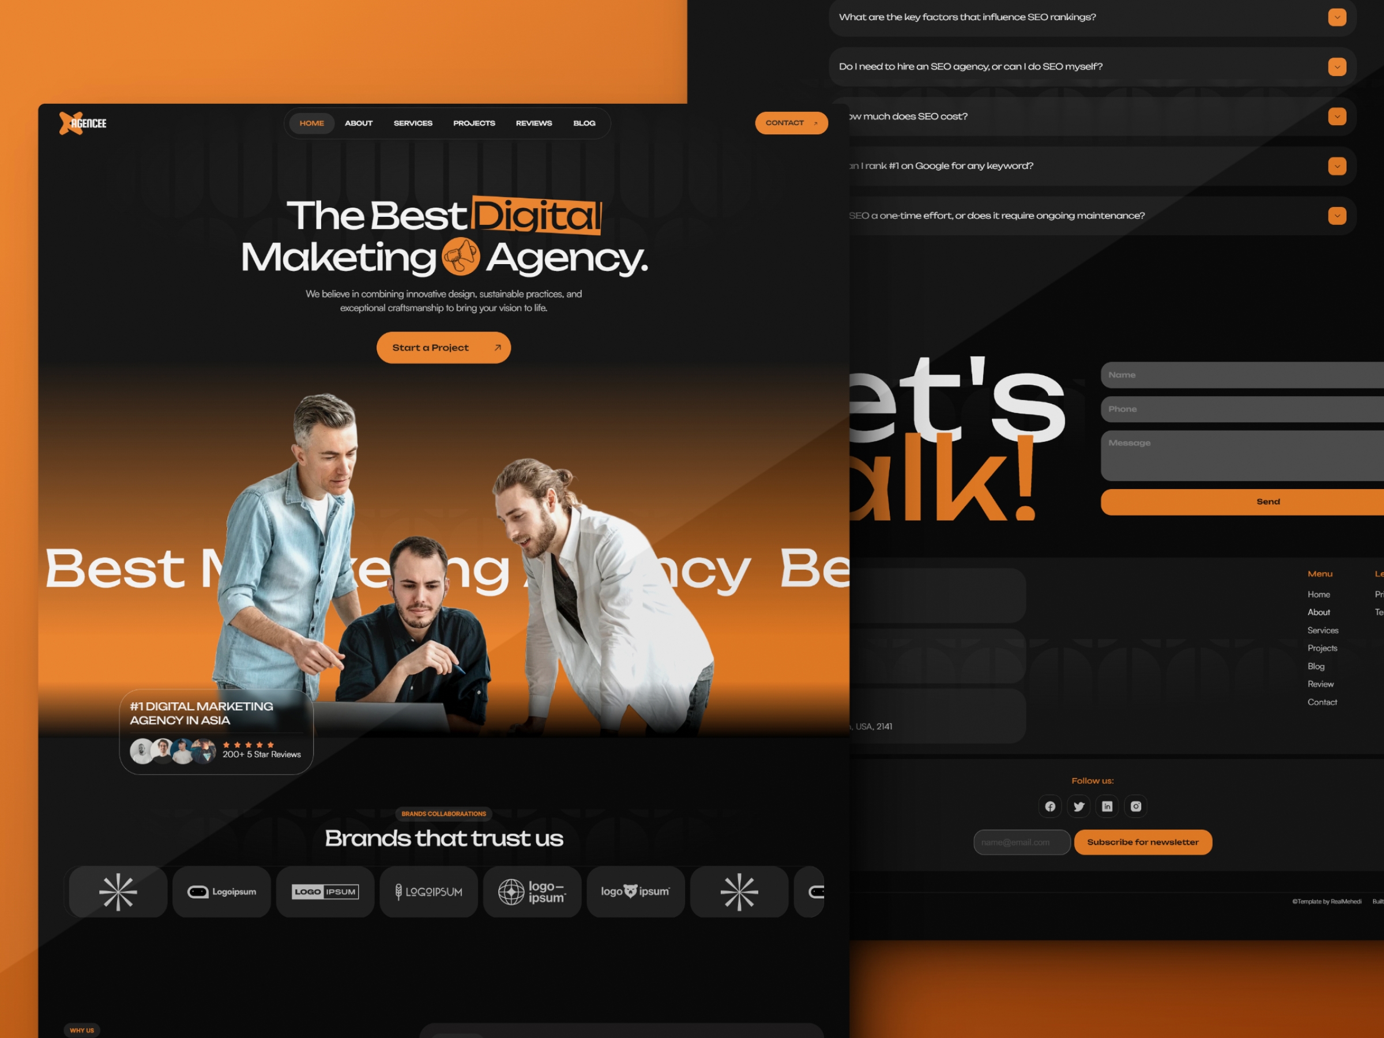This screenshot has height=1038, width=1384.
Task: Click the Start a Project button
Action: coord(440,348)
